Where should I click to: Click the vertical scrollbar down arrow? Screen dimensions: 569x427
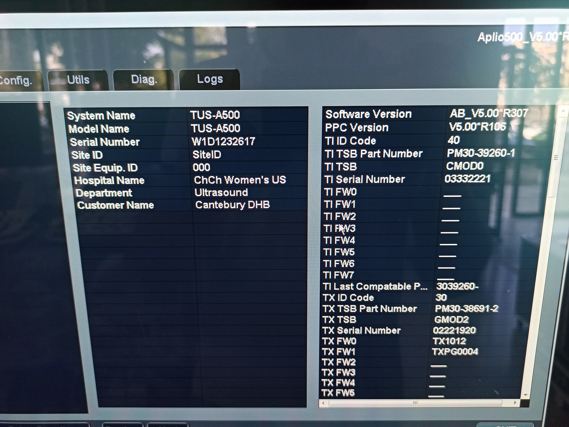pos(525,395)
